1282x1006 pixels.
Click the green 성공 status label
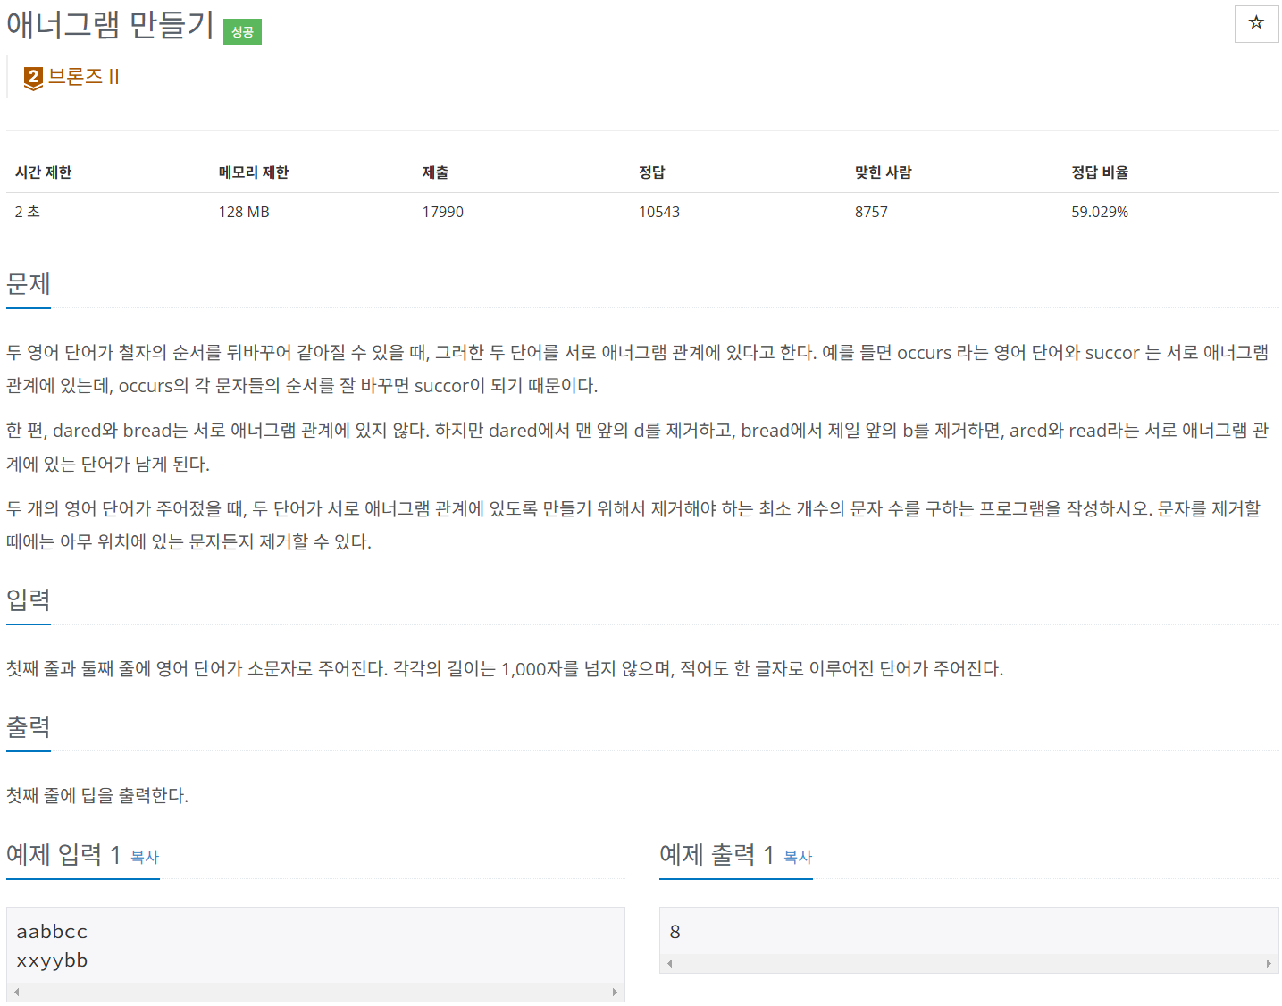pos(242,31)
